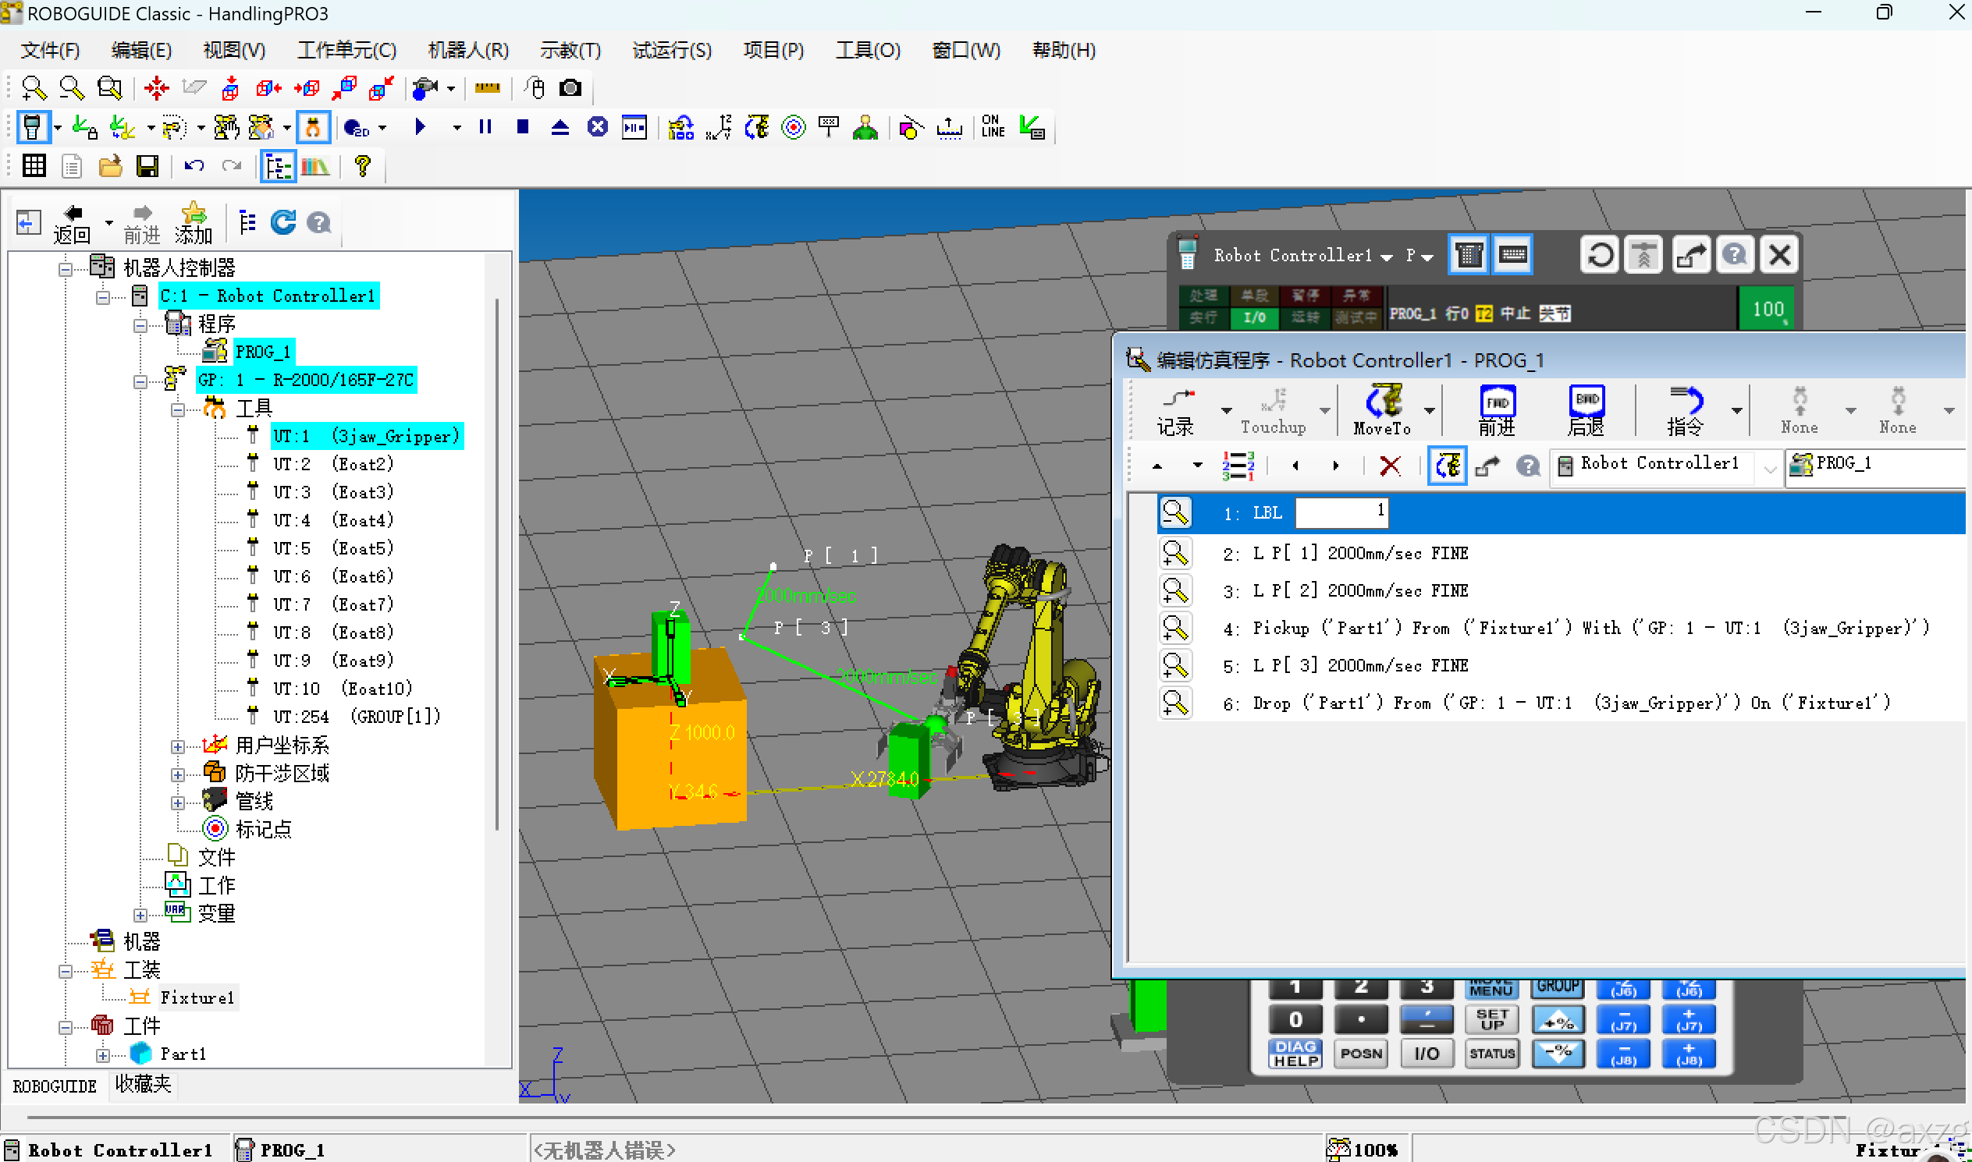This screenshot has width=1972, height=1162.
Task: Click the save cell icon
Action: point(147,166)
